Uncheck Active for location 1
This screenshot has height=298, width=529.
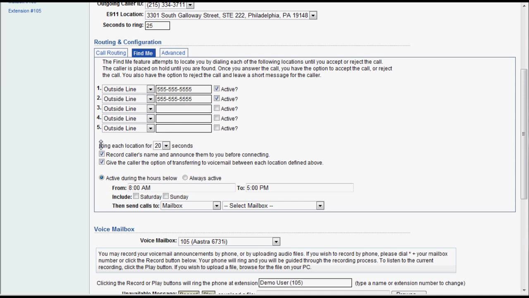(x=217, y=89)
